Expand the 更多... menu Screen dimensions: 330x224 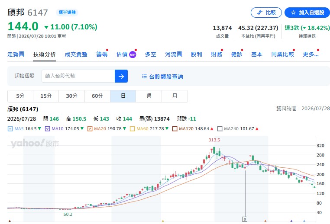coord(311,54)
